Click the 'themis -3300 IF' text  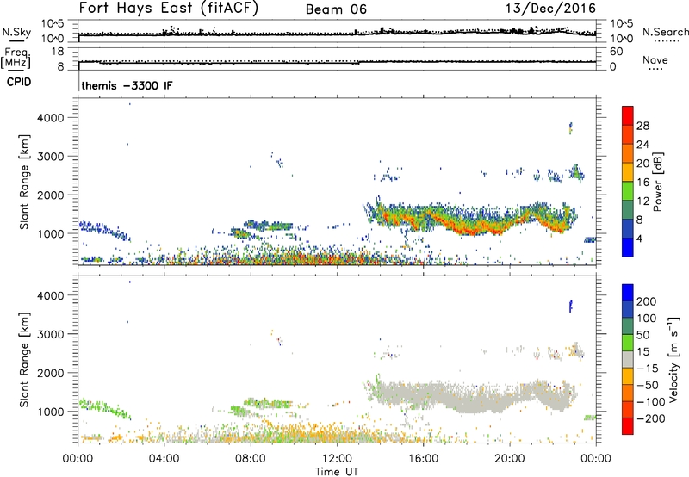[x=127, y=85]
